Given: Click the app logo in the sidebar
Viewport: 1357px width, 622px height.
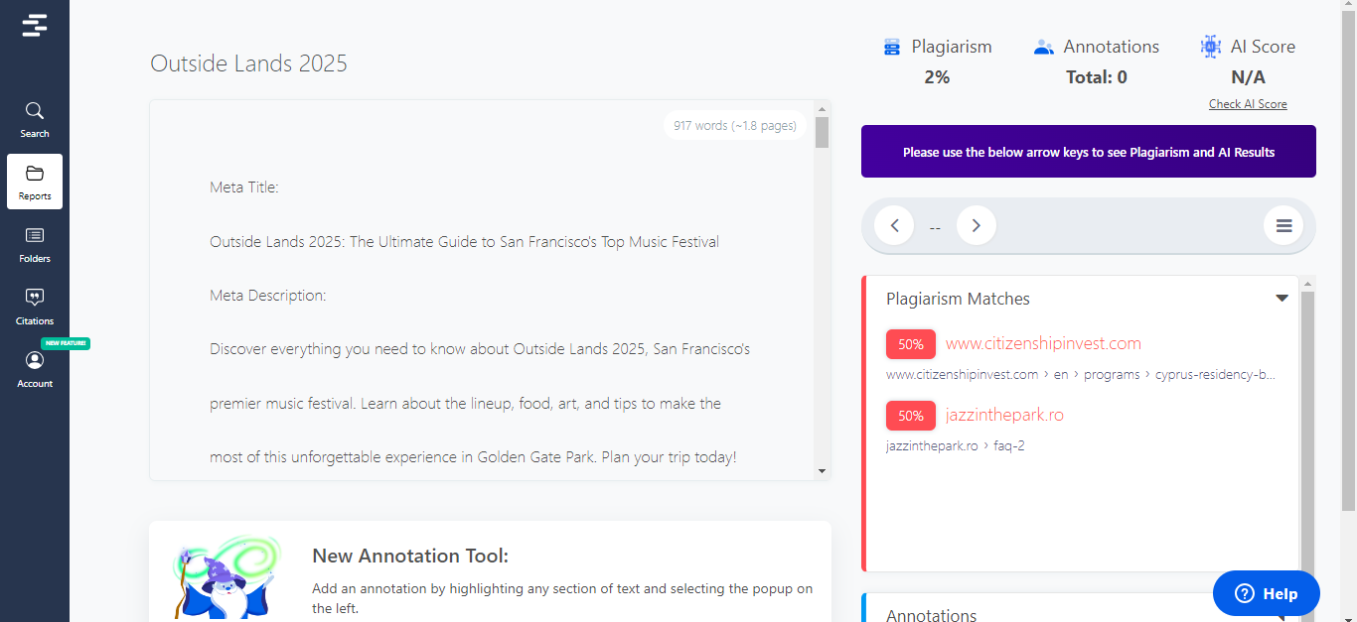Looking at the screenshot, I should click(x=35, y=26).
